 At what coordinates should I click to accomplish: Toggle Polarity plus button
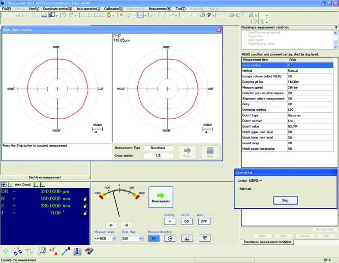tap(170, 222)
